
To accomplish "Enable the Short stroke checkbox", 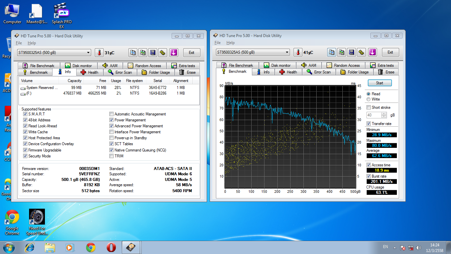I will (x=368, y=107).
